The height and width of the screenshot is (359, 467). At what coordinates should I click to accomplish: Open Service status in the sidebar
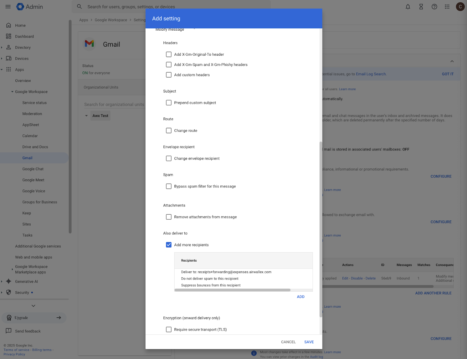34,103
